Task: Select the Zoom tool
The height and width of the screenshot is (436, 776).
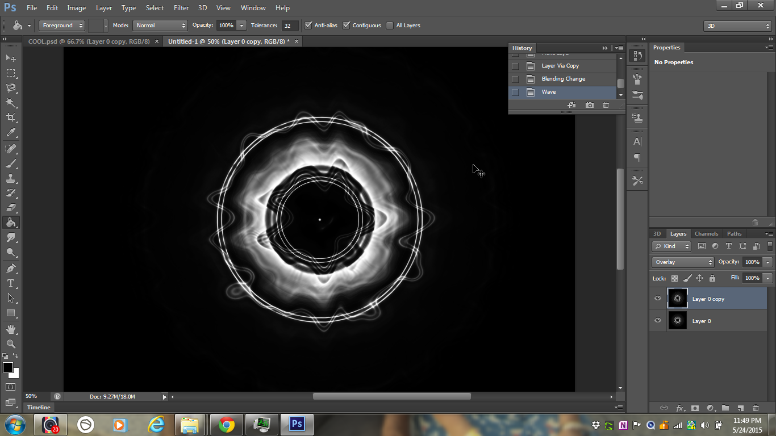Action: click(x=11, y=343)
